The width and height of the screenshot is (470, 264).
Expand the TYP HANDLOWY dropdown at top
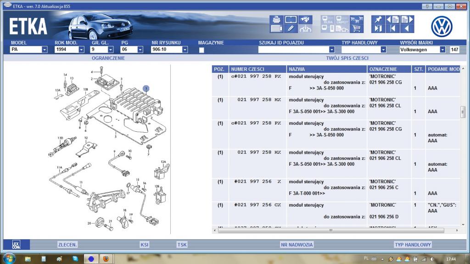pyautogui.click(x=383, y=50)
